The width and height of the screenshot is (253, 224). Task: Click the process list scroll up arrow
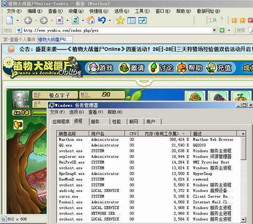tap(243, 133)
